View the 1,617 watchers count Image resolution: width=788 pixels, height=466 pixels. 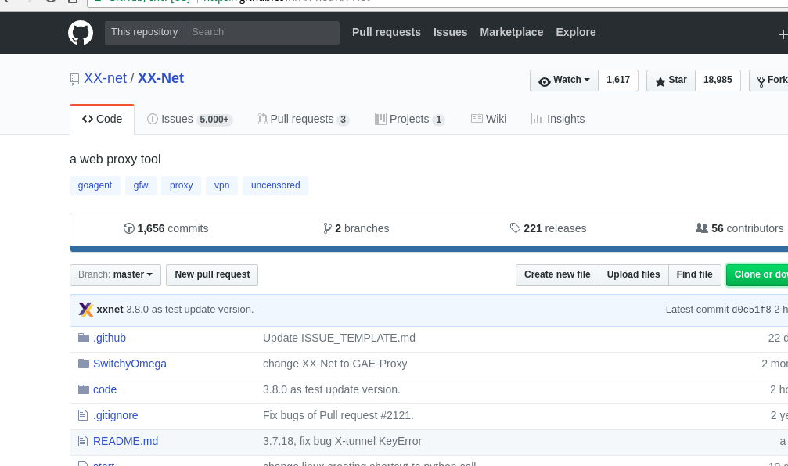pos(618,81)
